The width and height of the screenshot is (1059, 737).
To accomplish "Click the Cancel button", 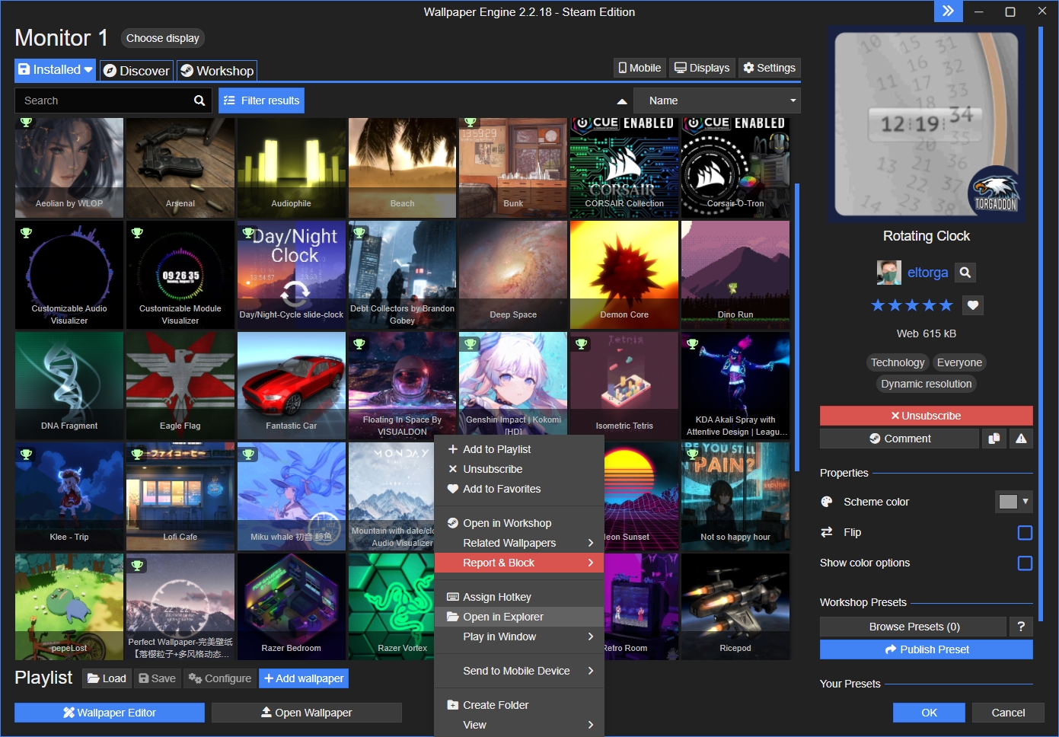I will tap(1008, 713).
